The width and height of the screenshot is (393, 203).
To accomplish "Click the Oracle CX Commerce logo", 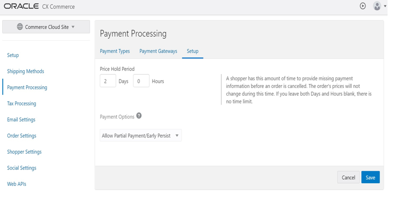I will pyautogui.click(x=40, y=6).
